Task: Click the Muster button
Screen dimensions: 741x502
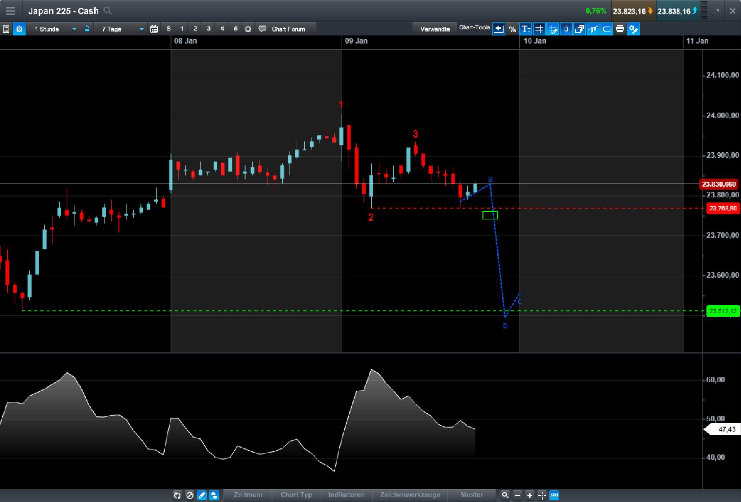Action: [472, 495]
